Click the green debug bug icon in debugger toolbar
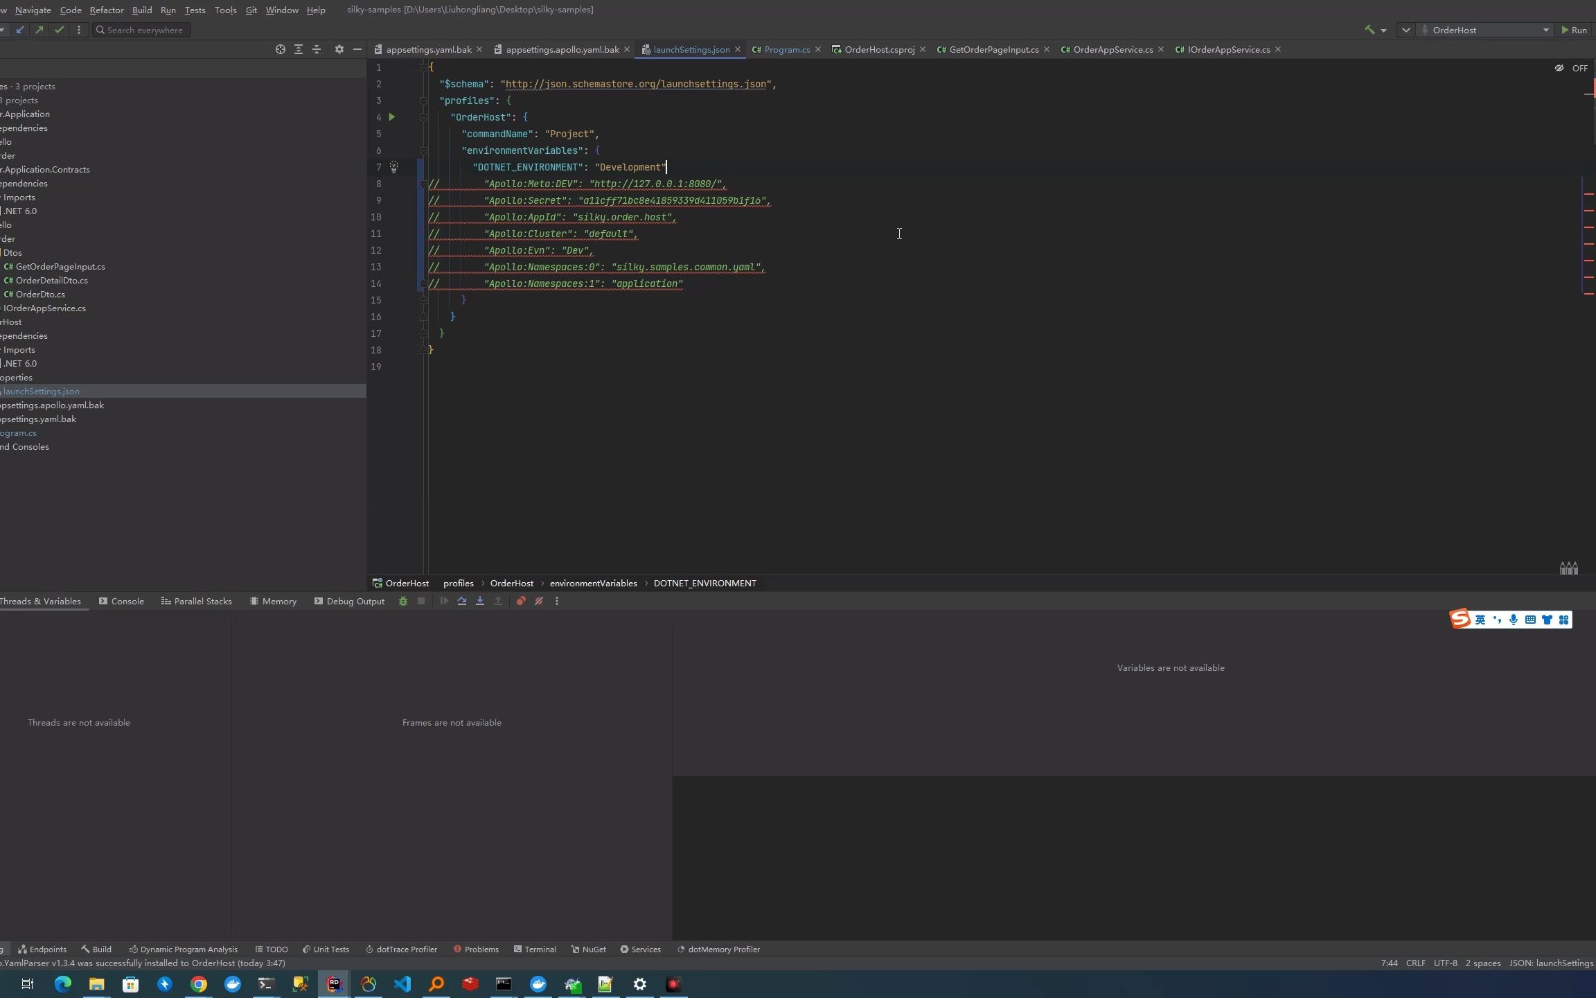The image size is (1596, 998). [x=403, y=601]
